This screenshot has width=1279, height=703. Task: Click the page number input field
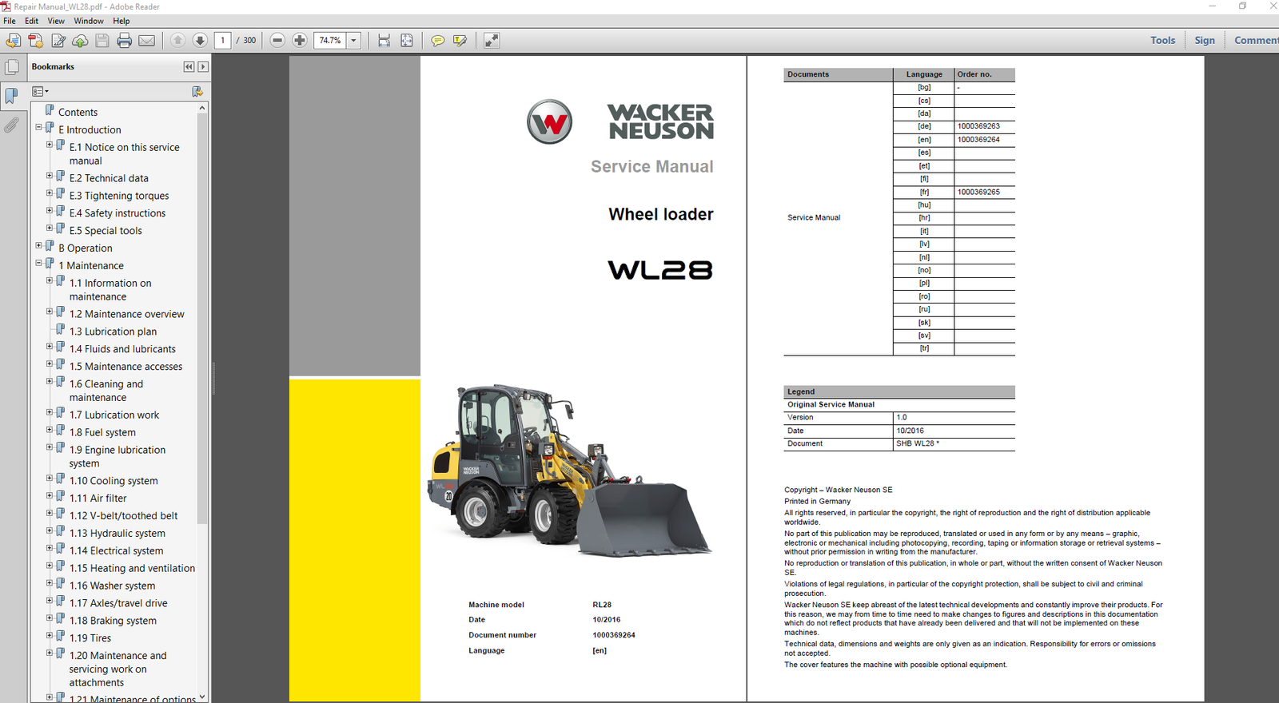click(x=222, y=41)
